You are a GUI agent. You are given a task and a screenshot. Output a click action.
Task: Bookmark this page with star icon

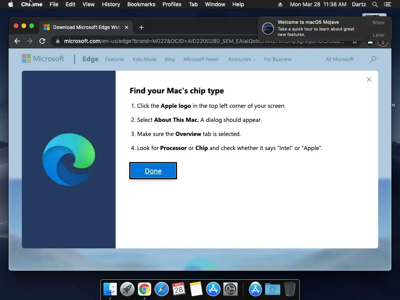(x=355, y=41)
